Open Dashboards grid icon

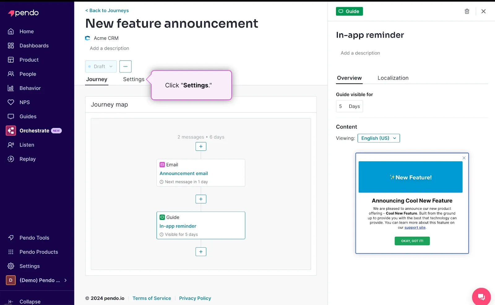coord(11,46)
